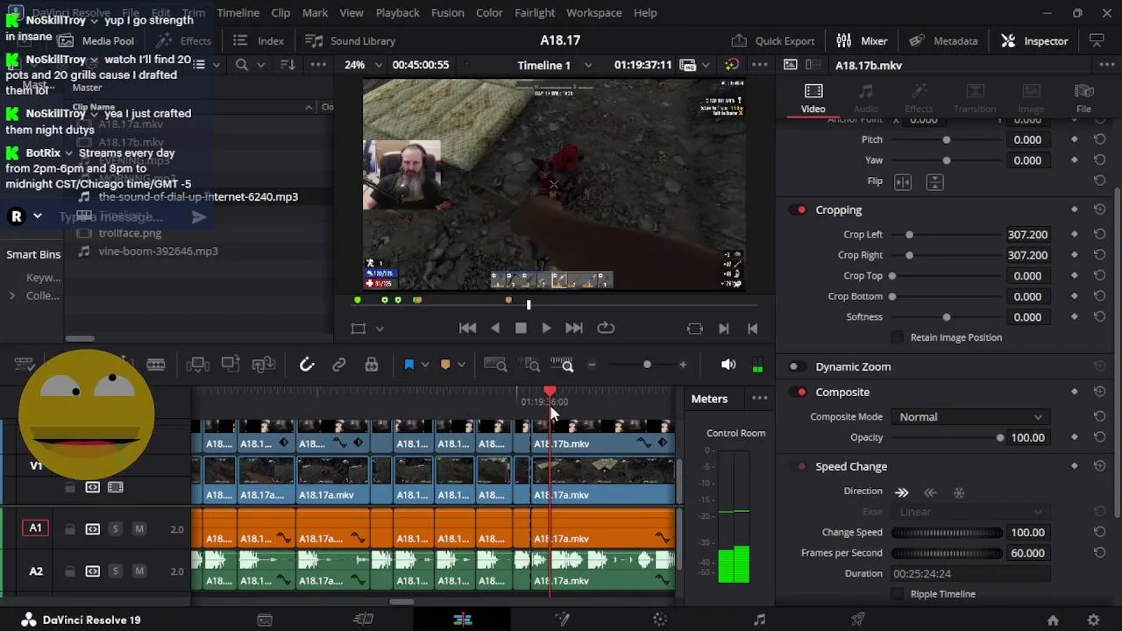This screenshot has height=631, width=1122.
Task: Open the viewer transform mode dropdown
Action: (380, 329)
